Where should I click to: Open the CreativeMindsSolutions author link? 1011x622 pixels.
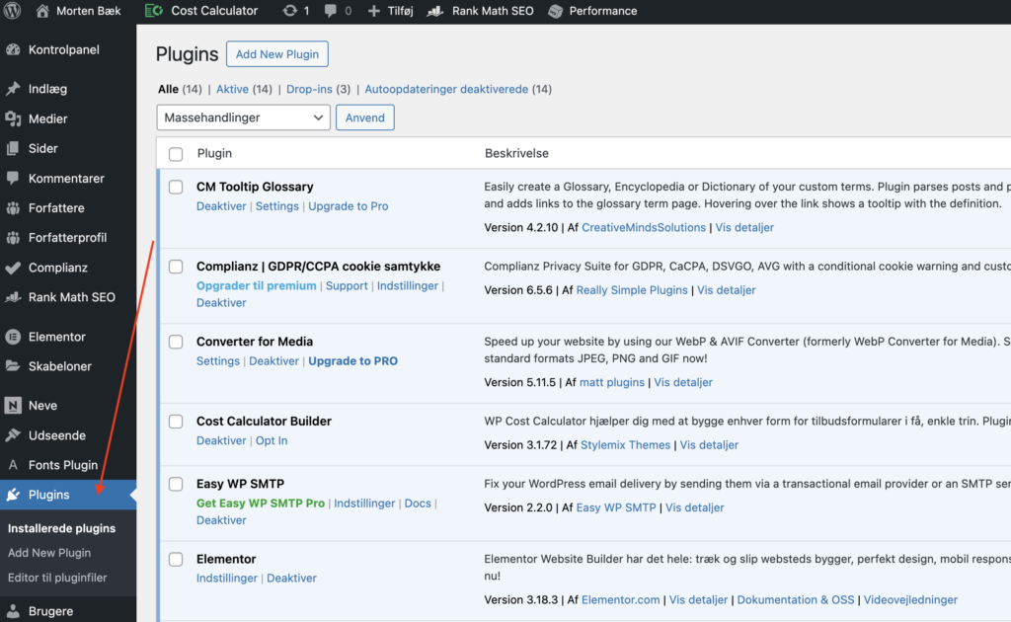644,227
